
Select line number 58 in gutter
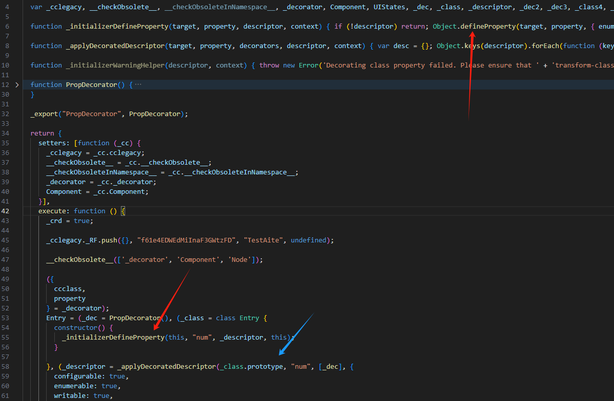coord(5,367)
